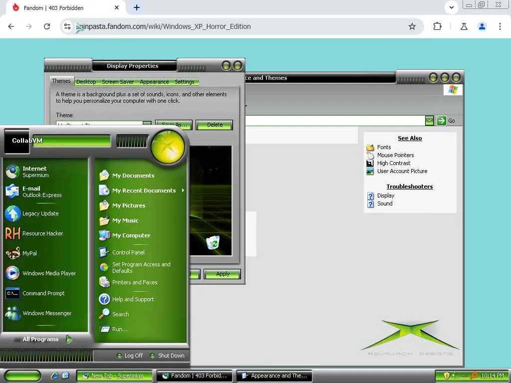The width and height of the screenshot is (511, 383).
Task: Open browser profile avatar
Action: [482, 26]
